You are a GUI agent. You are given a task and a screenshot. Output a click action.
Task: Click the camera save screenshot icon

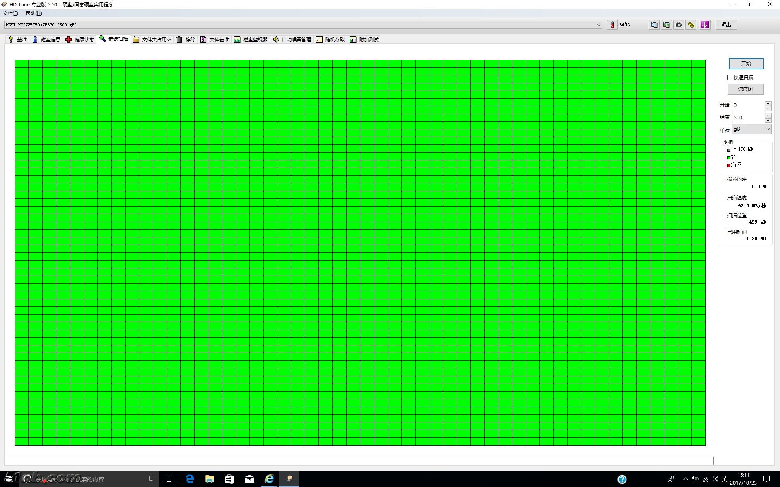tap(678, 25)
